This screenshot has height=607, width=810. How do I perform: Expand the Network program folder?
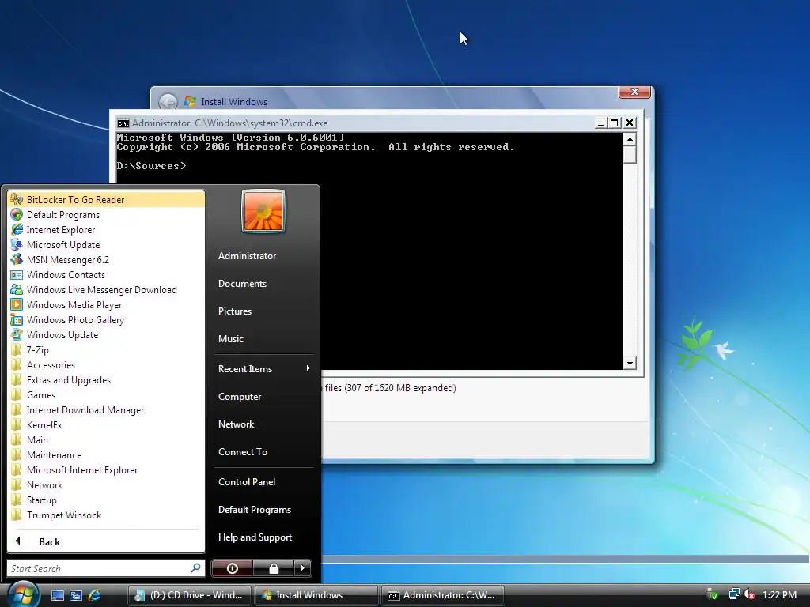[x=106, y=484]
